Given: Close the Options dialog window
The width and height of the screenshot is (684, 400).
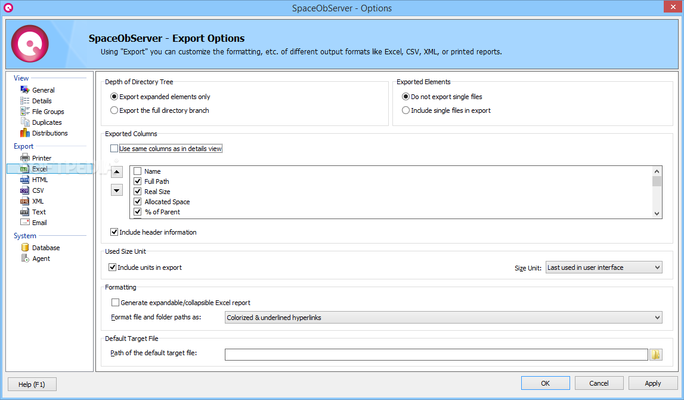Looking at the screenshot, I should 671,7.
